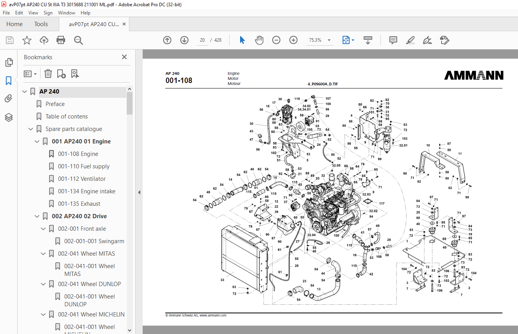The width and height of the screenshot is (518, 334).
Task: Open the 001-112 Ventilator bookmark
Action: (x=82, y=179)
